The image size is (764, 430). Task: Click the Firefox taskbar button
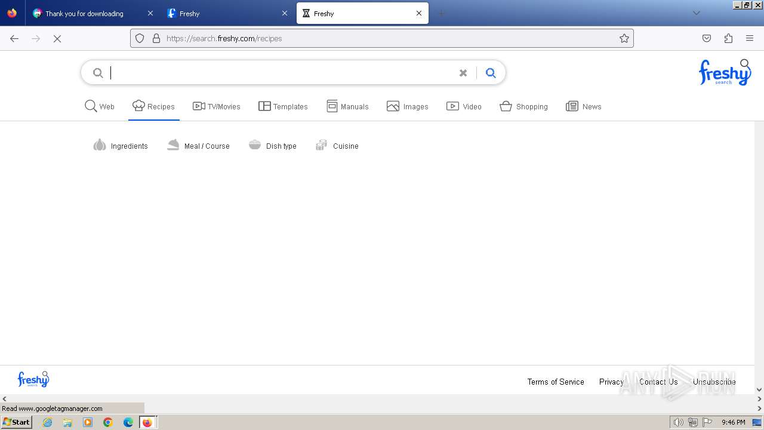[x=148, y=422]
